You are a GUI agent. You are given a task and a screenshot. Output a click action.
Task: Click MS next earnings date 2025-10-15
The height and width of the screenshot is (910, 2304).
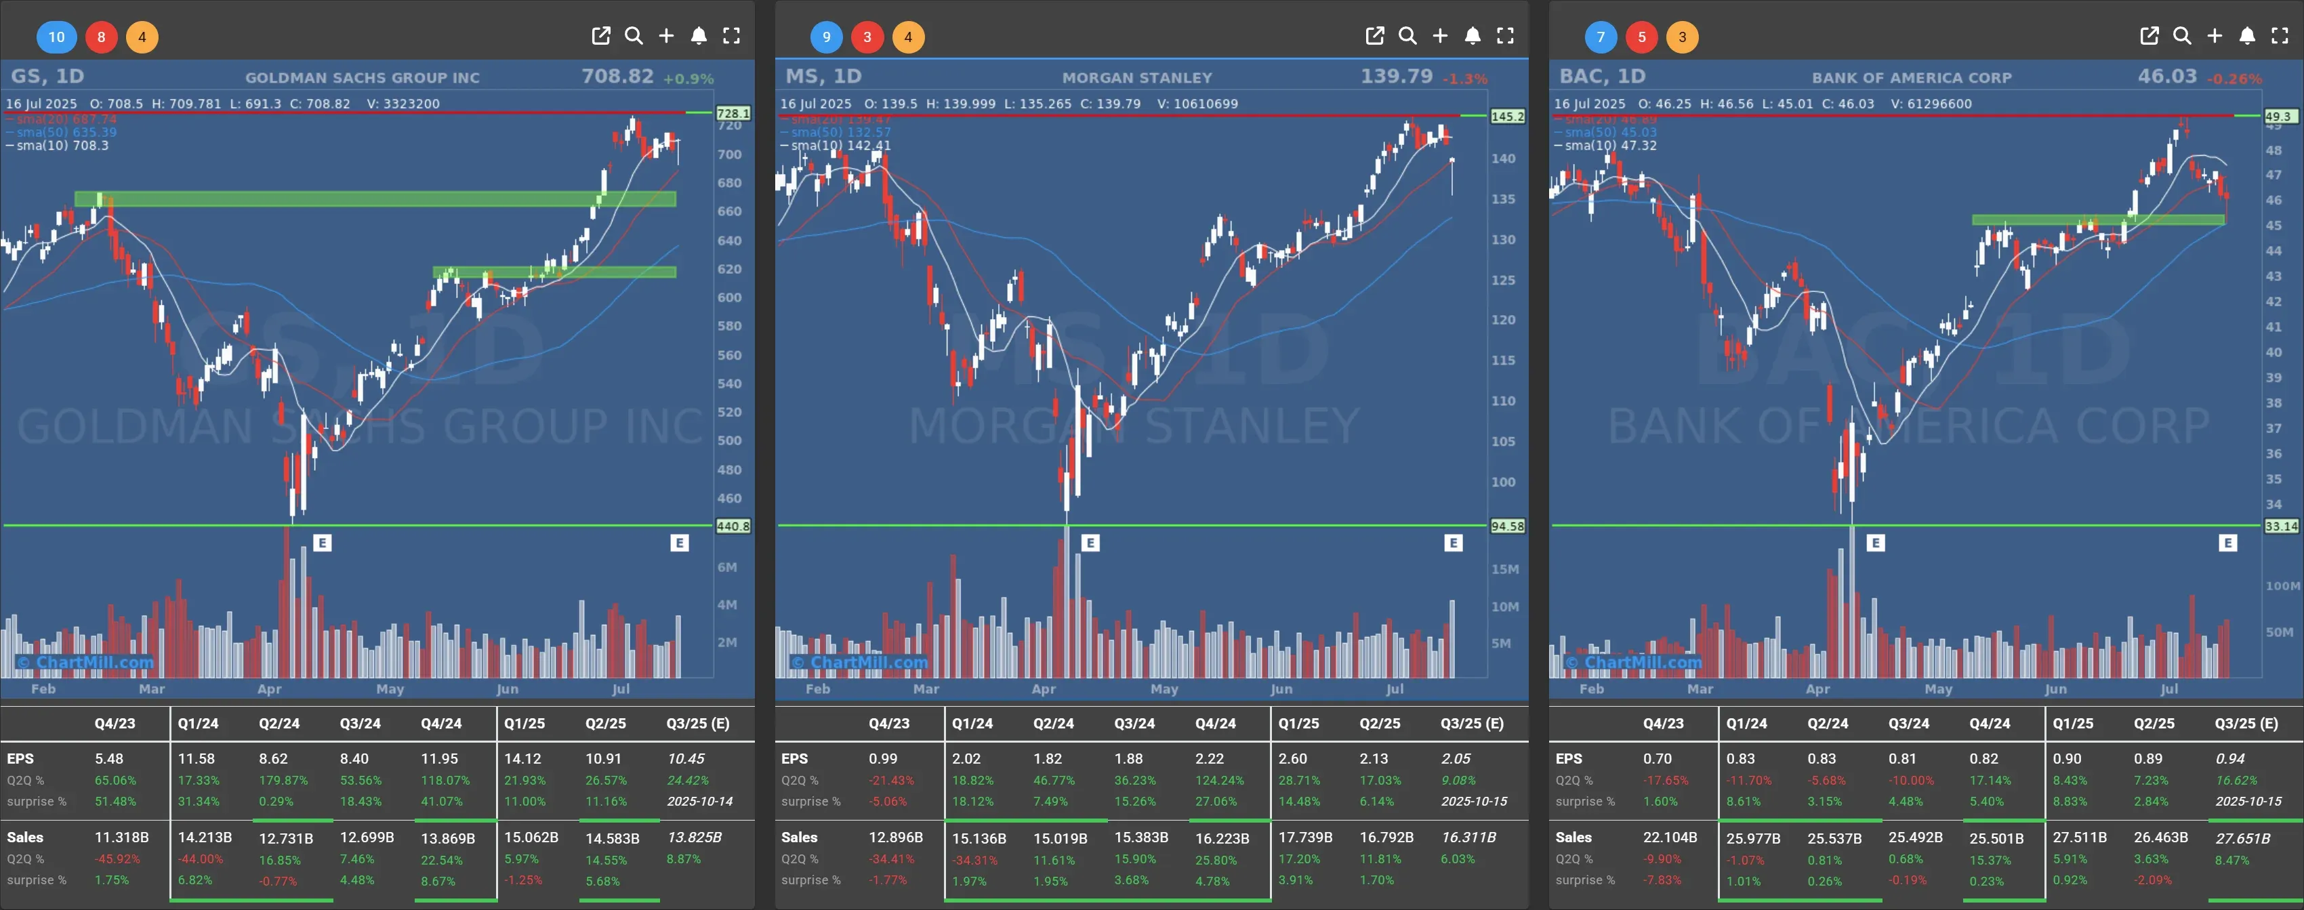tap(1474, 801)
